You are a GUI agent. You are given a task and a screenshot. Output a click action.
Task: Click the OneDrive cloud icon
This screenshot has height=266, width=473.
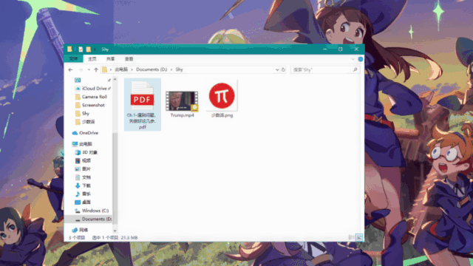pyautogui.click(x=75, y=133)
